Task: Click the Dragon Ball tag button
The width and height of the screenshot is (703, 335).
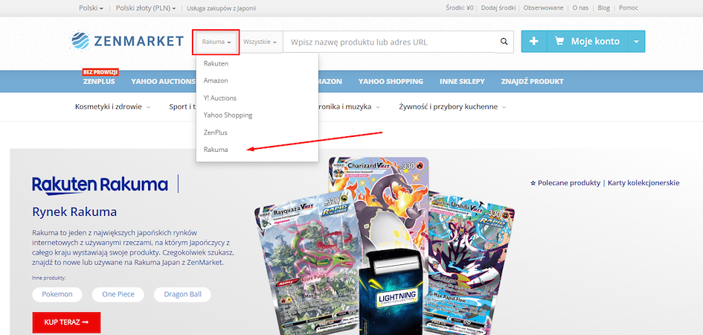Action: (182, 295)
